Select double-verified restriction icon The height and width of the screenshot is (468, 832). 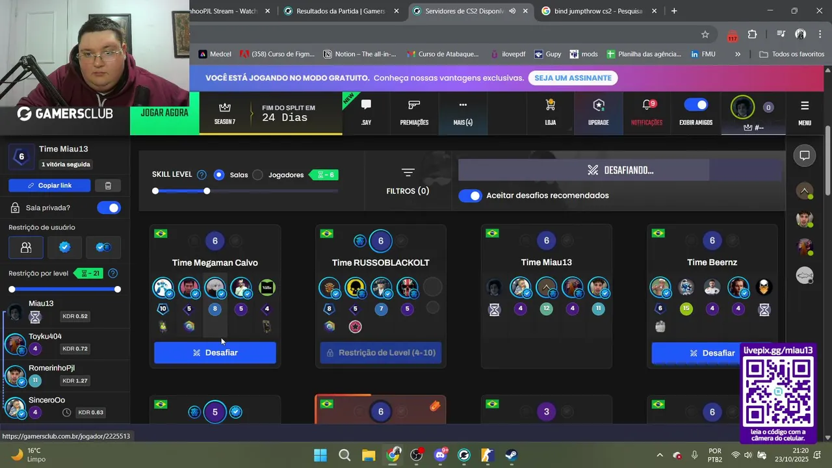[103, 248]
